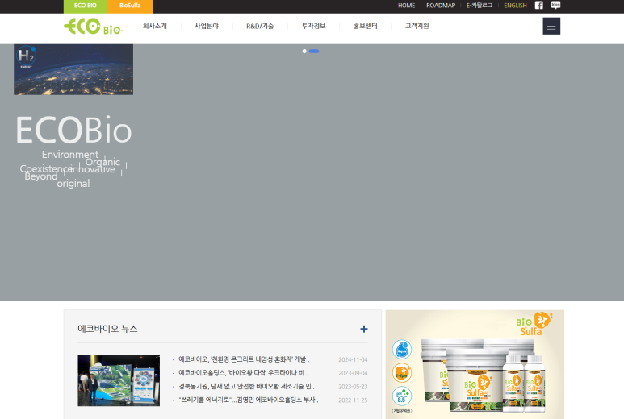Click the 에코바이오 뉴스 heading
The height and width of the screenshot is (419, 624).
[x=108, y=329]
